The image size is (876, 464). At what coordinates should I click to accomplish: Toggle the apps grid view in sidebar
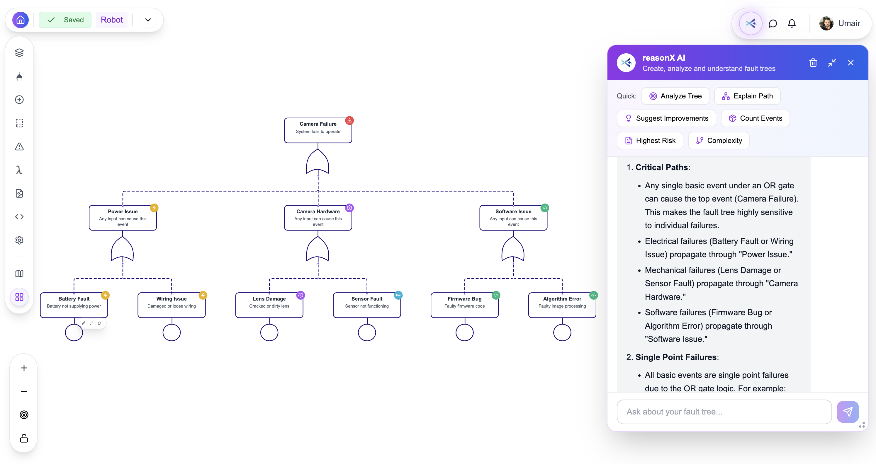point(19,297)
